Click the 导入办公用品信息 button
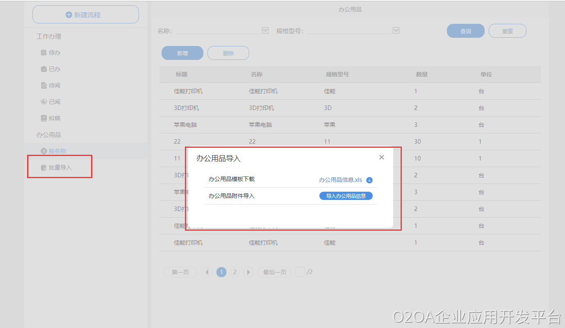Image resolution: width=565 pixels, height=328 pixels. [346, 196]
